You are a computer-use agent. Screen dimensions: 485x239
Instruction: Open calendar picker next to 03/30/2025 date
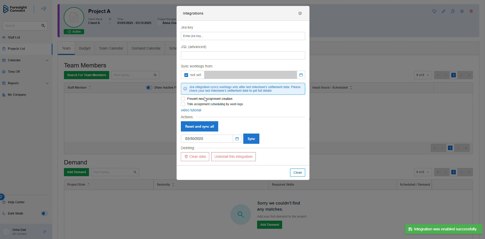pyautogui.click(x=237, y=139)
